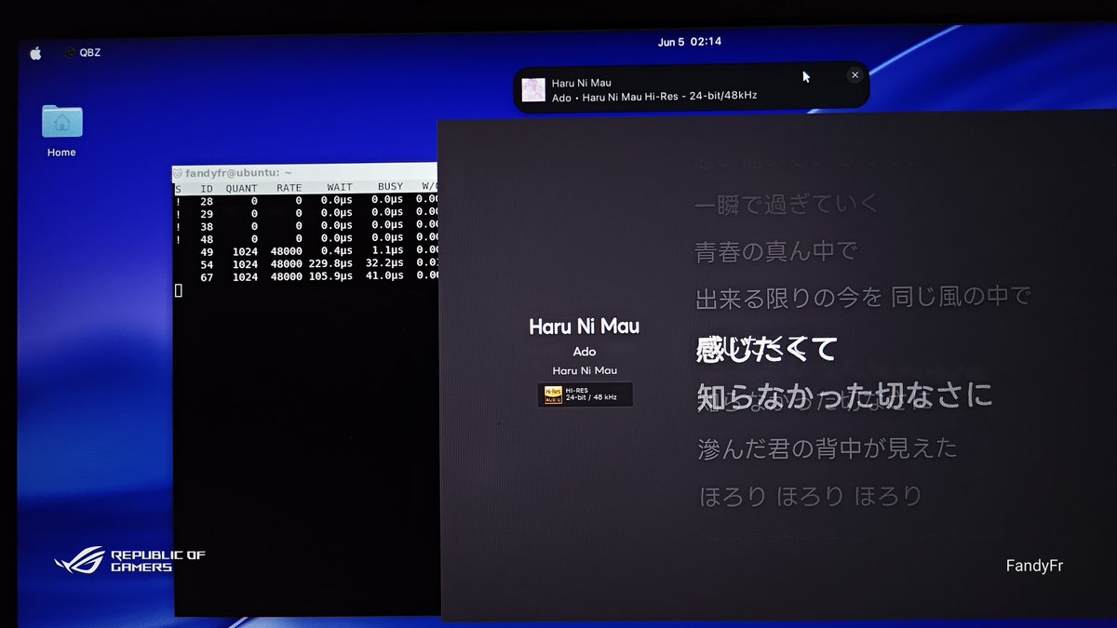Click the WAIT column header in terminal
This screenshot has height=628, width=1117.
(340, 188)
